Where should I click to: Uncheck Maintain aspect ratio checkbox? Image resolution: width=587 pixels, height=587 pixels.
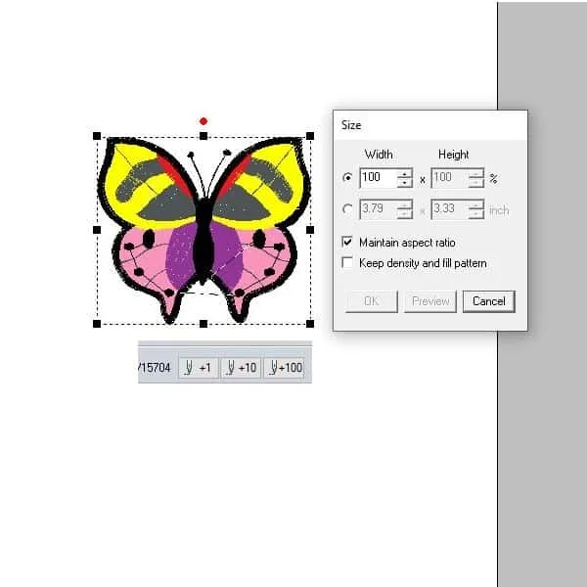(347, 242)
